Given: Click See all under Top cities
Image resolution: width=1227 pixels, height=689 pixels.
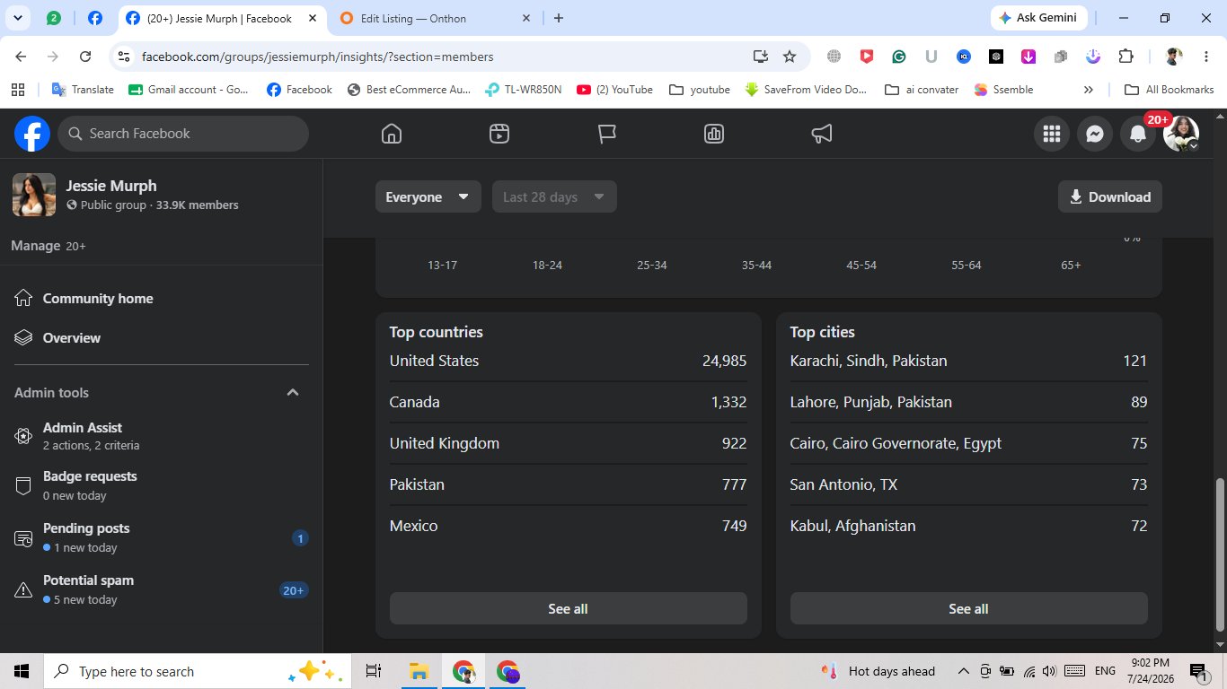Looking at the screenshot, I should point(968,608).
